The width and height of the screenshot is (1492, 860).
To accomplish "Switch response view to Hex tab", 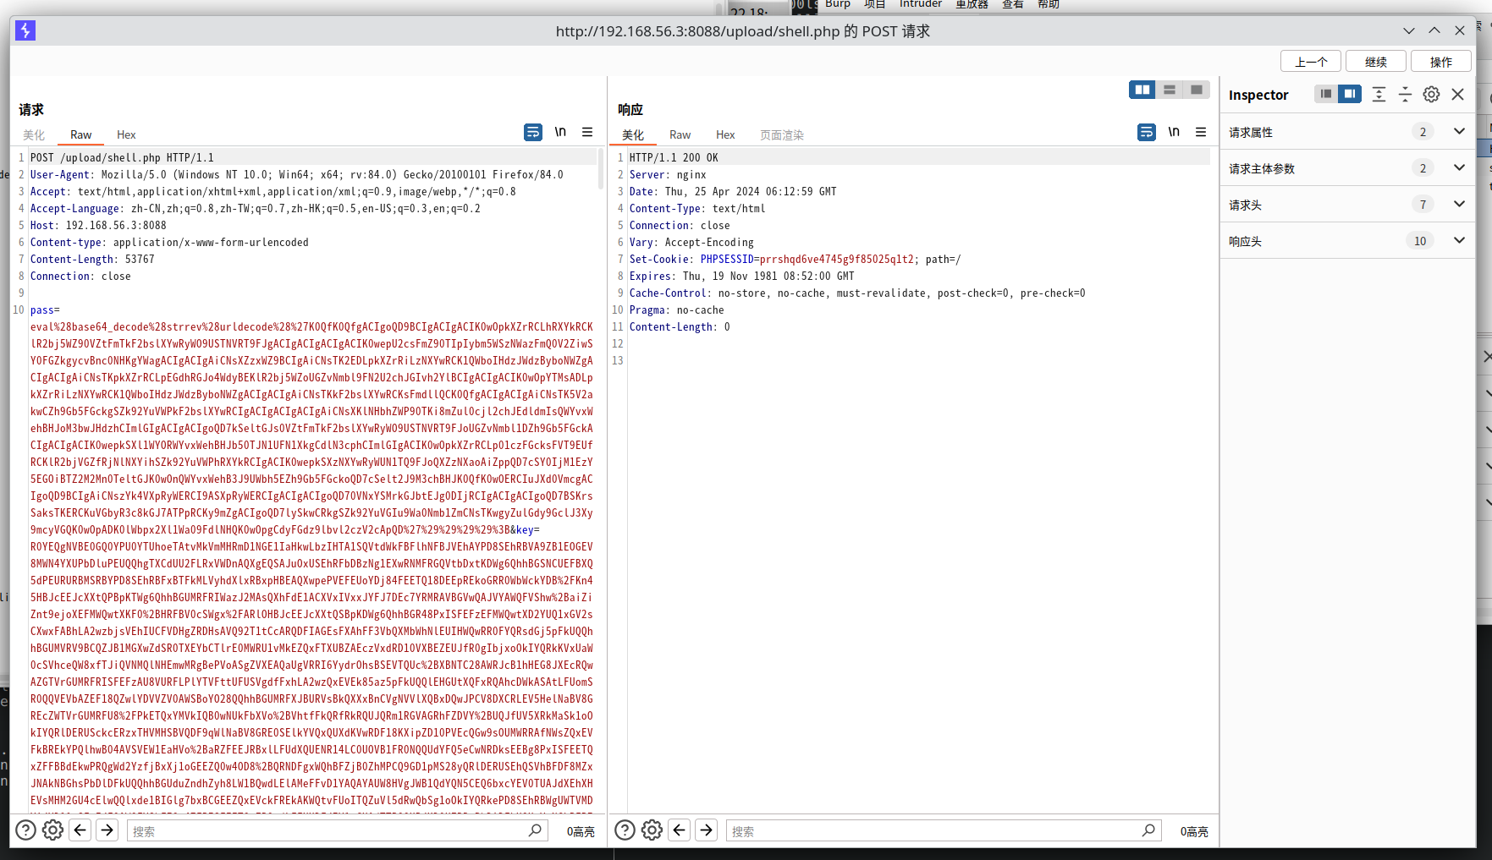I will click(x=725, y=134).
